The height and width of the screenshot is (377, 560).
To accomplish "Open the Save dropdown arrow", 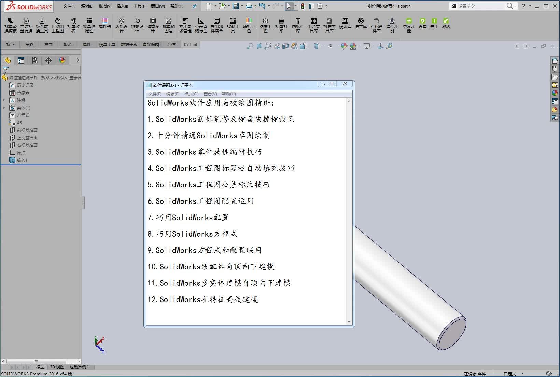I will pyautogui.click(x=242, y=6).
